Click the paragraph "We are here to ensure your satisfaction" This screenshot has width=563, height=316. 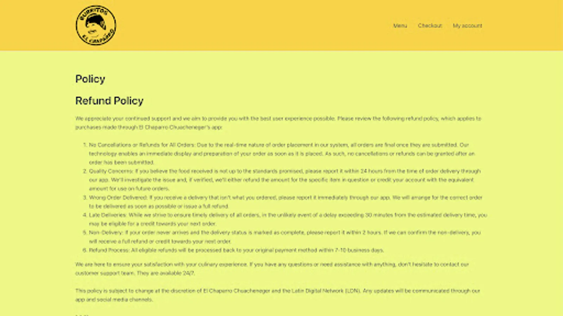(x=272, y=269)
